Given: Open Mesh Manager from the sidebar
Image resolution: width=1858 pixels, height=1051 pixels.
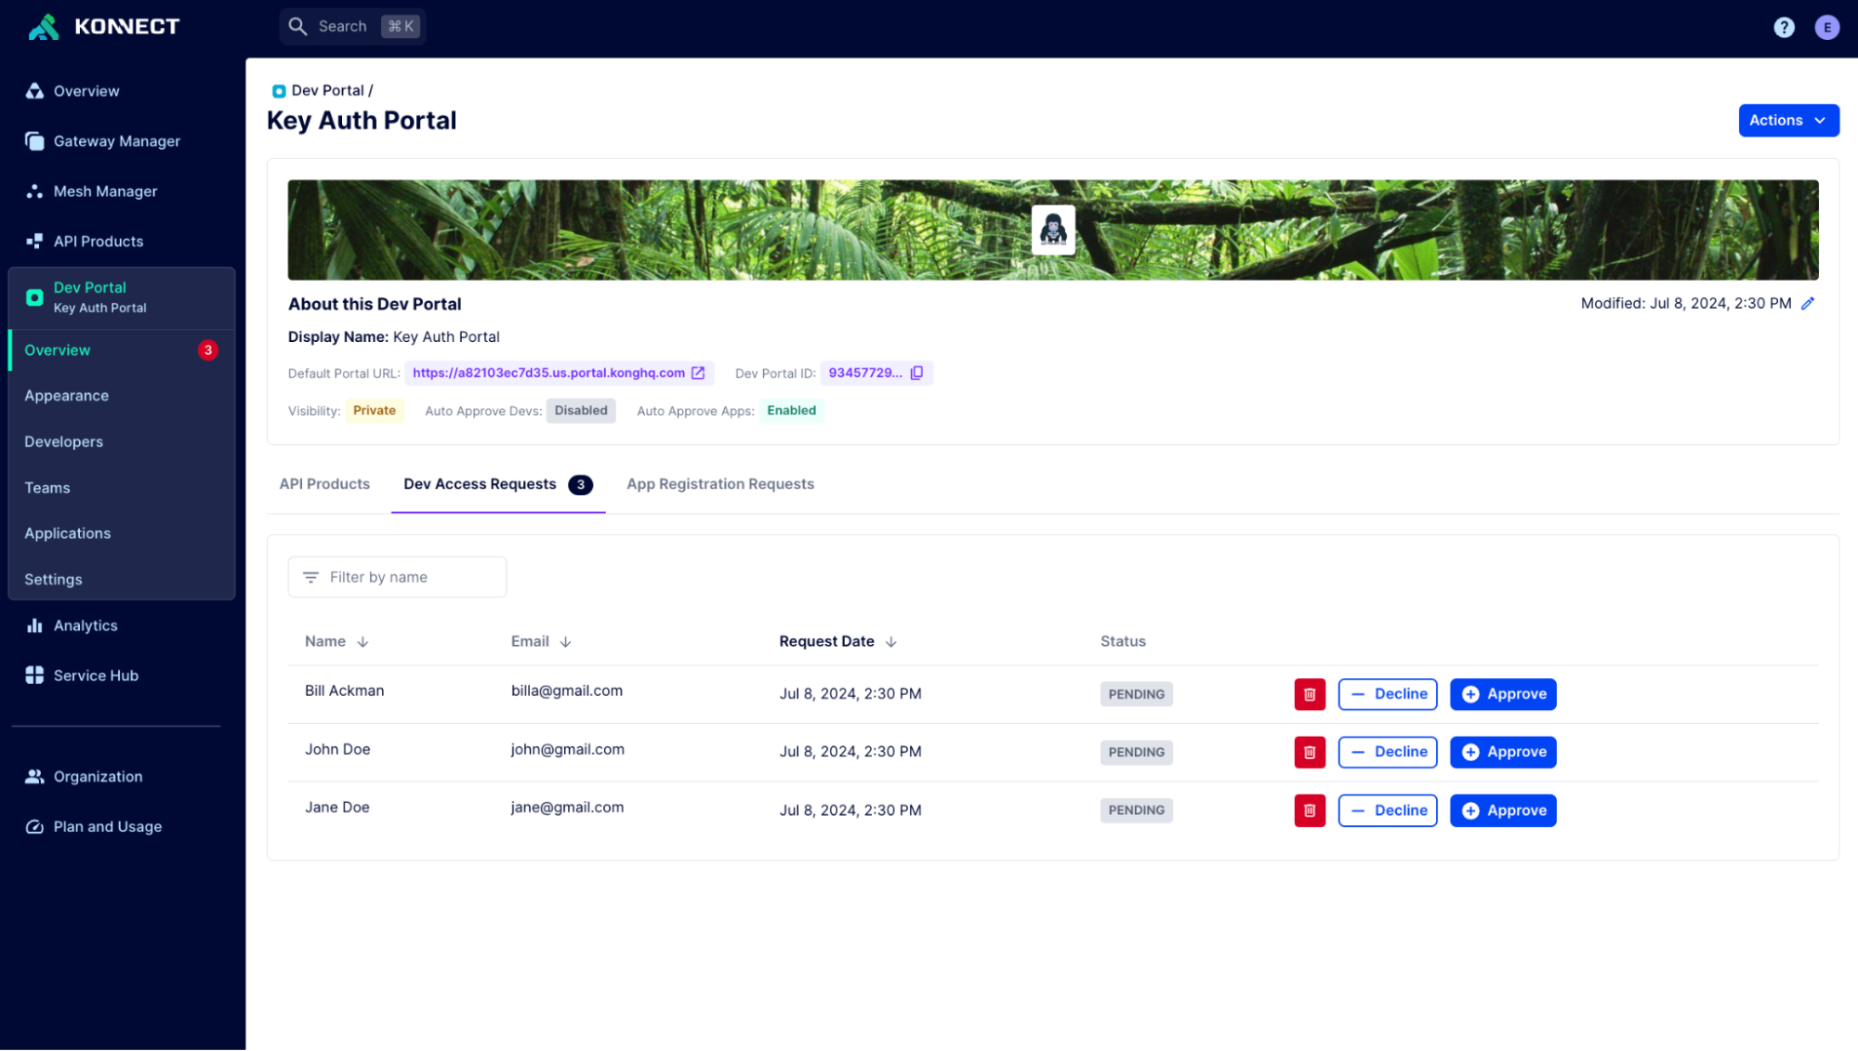Looking at the screenshot, I should [105, 191].
